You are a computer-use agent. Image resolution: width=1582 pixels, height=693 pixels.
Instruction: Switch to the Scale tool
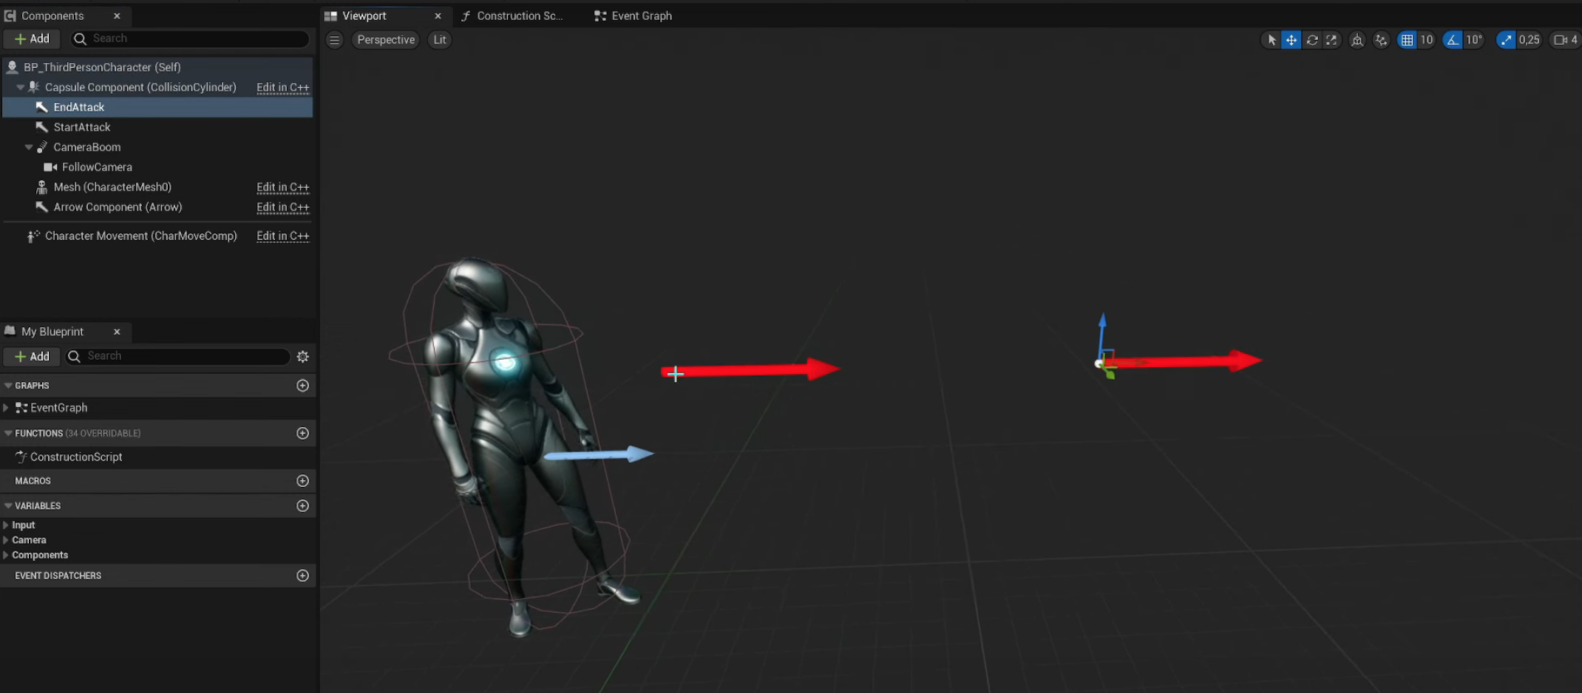[1331, 40]
